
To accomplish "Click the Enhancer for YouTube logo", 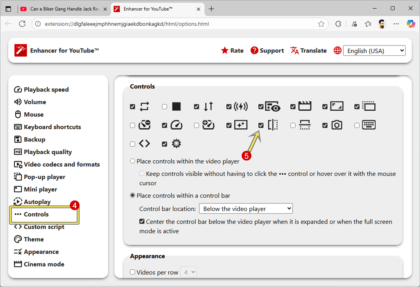I will click(21, 50).
